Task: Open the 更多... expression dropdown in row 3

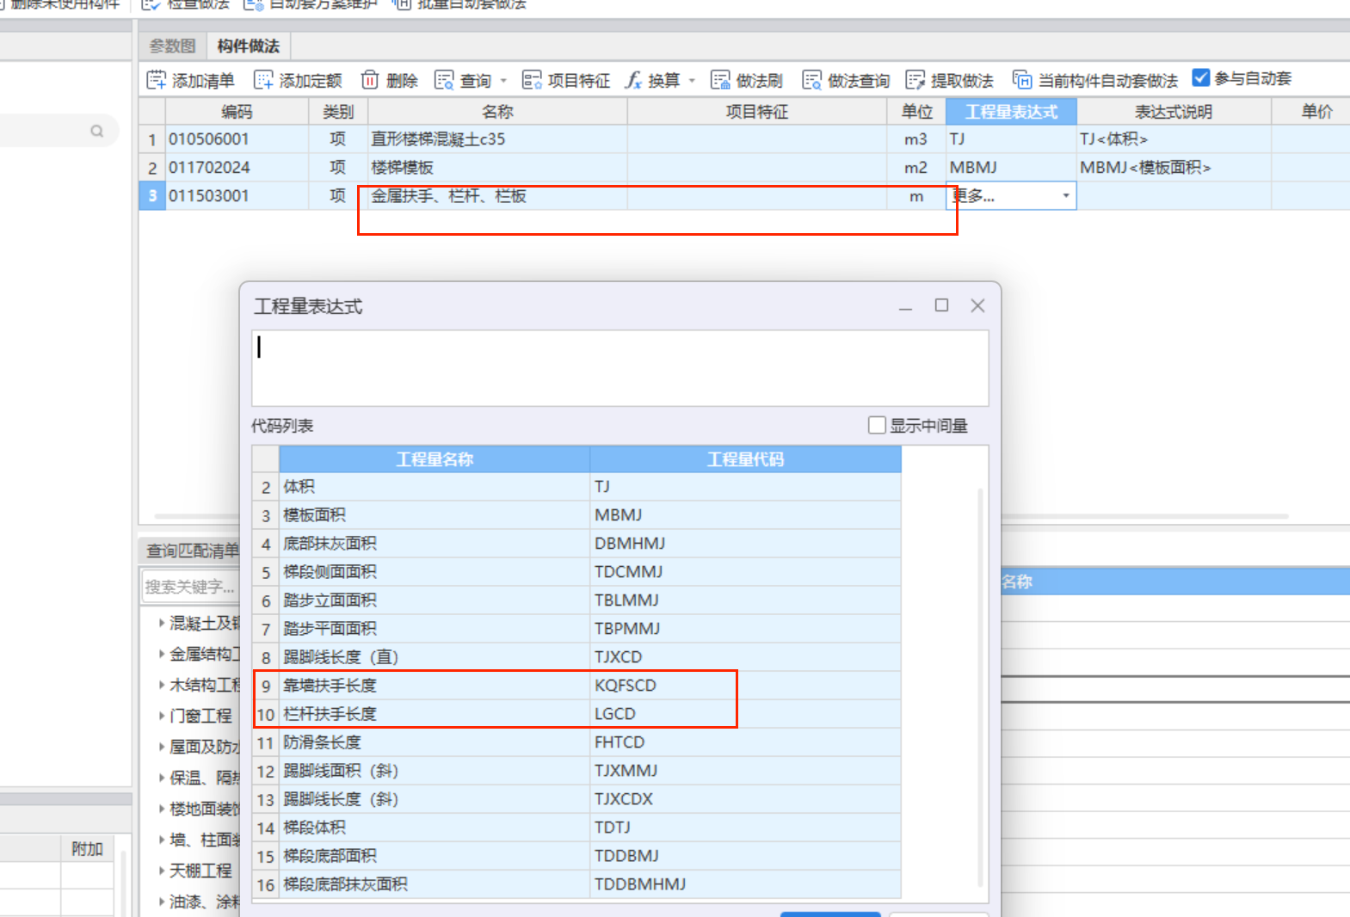Action: (x=1066, y=196)
